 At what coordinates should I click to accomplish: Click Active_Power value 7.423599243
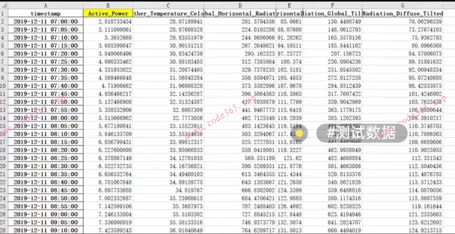pos(108,230)
